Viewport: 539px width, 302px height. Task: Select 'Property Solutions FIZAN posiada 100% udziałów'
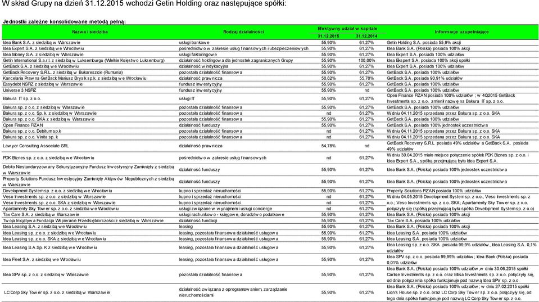[434, 191]
